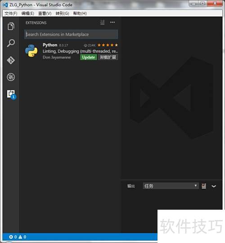Screen dimensions: 225x243
Task: Collapse the output panel with chevron
Action: [x=214, y=186]
